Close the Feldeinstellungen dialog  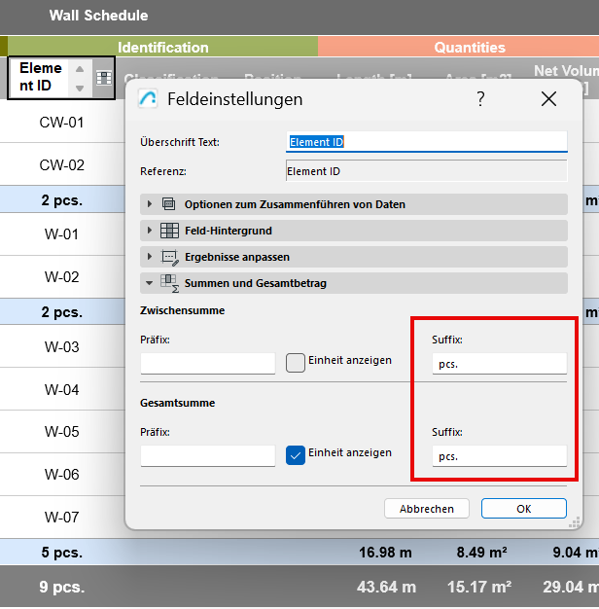(548, 99)
